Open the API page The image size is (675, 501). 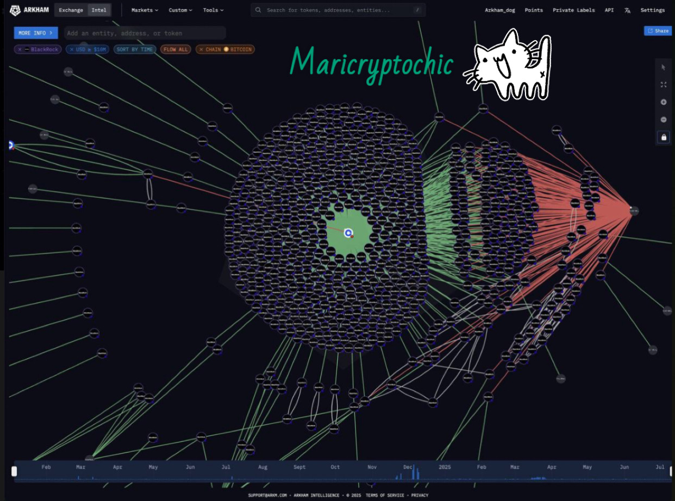609,10
